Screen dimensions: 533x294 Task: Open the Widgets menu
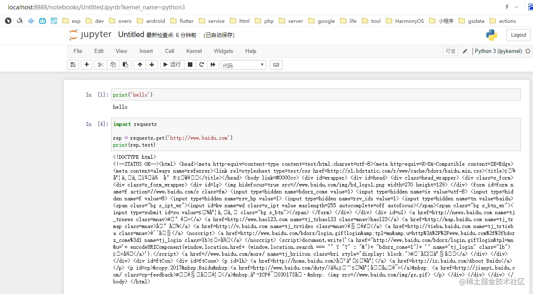223,51
